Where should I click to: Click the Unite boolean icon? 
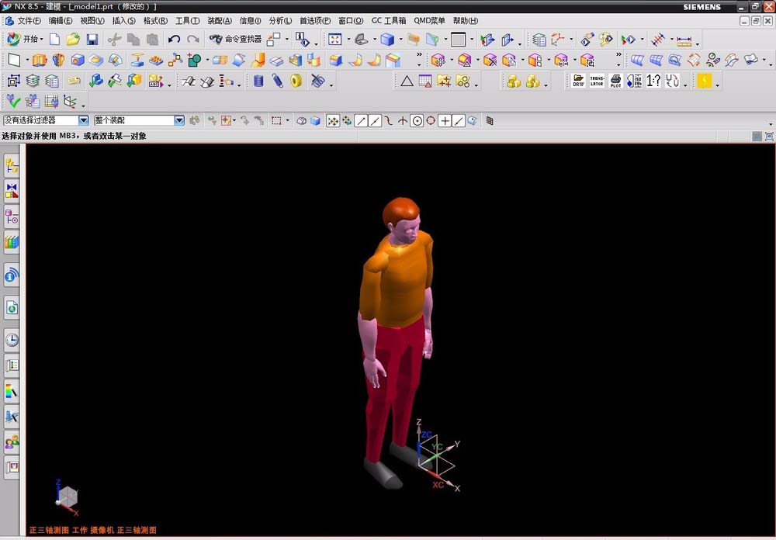(x=194, y=61)
